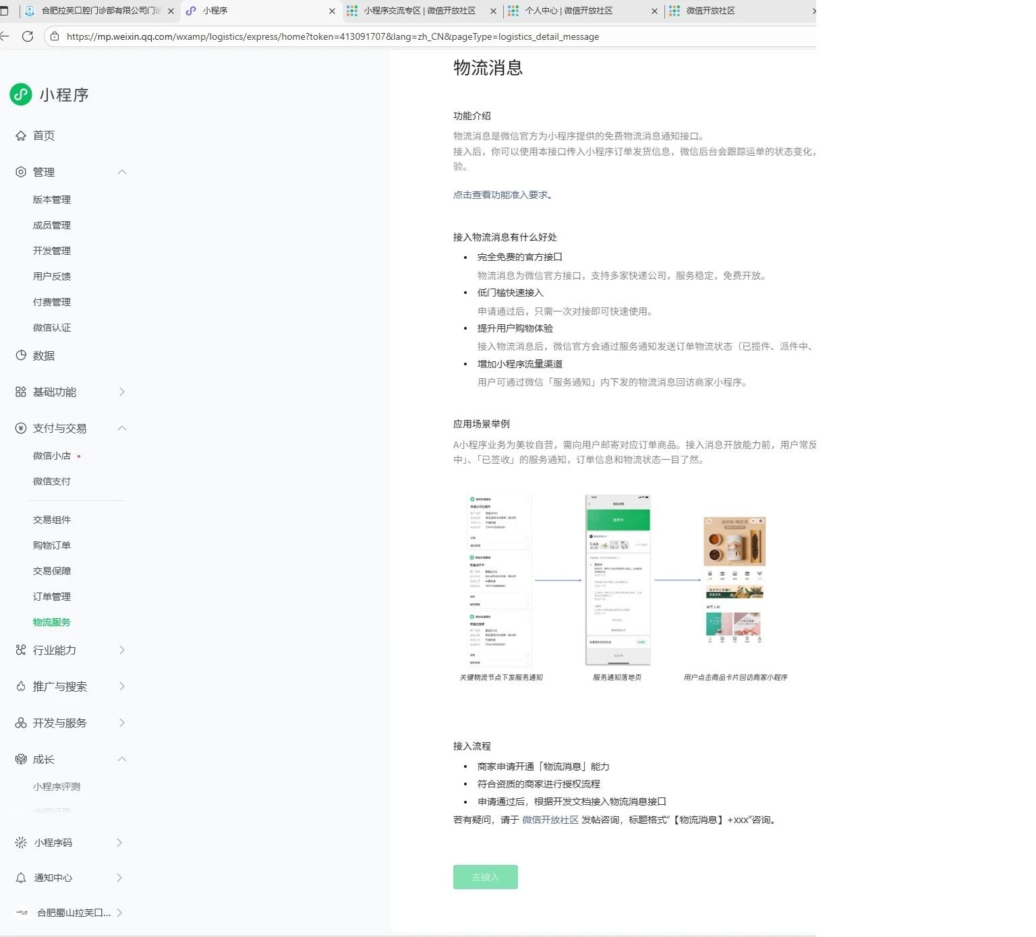Open 交易组件 in sidebar

pos(52,520)
